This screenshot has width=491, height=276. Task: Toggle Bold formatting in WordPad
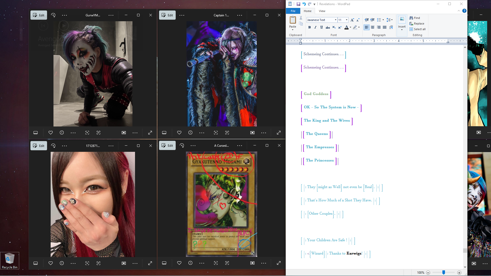(309, 27)
